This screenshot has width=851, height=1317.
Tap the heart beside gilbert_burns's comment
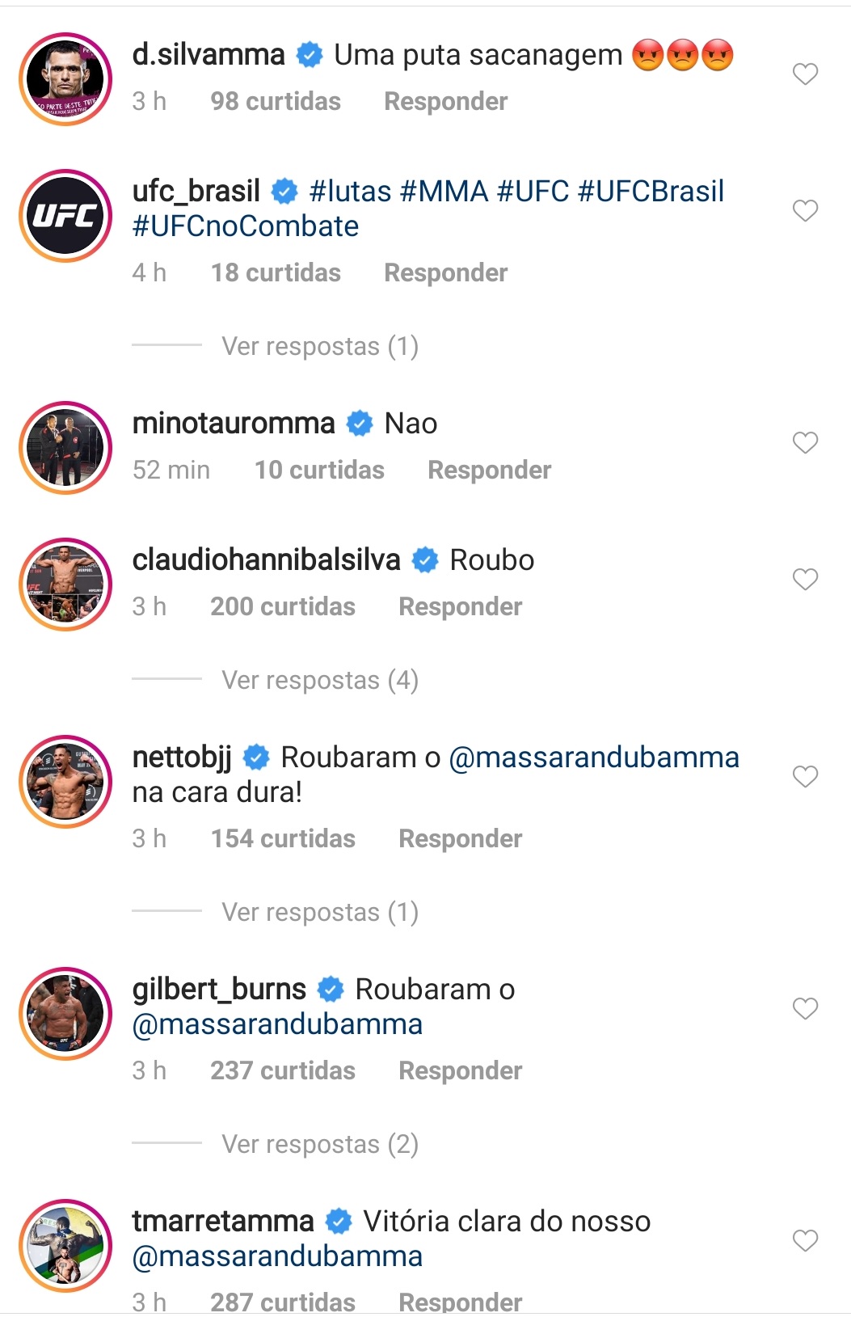[805, 1009]
